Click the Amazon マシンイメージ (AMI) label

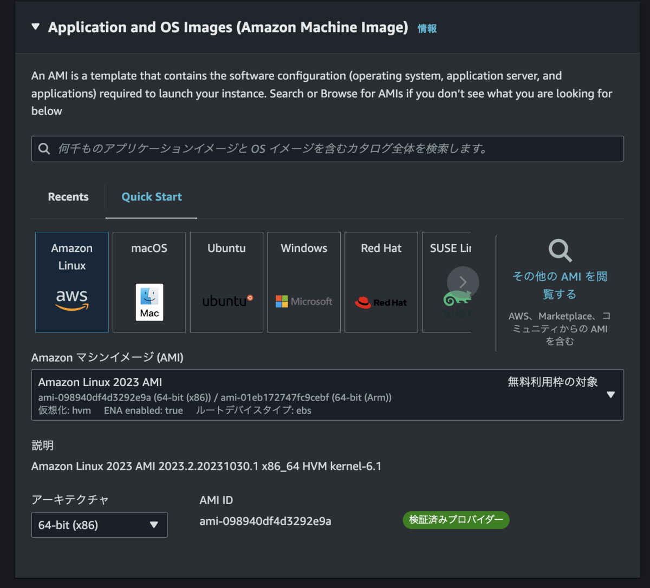point(107,357)
